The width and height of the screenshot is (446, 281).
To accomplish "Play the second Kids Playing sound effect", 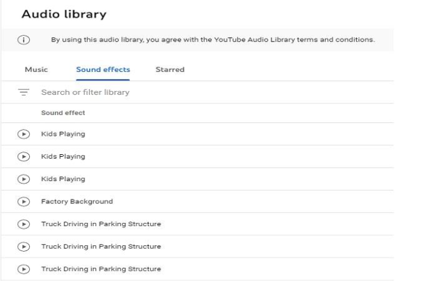I will 24,157.
